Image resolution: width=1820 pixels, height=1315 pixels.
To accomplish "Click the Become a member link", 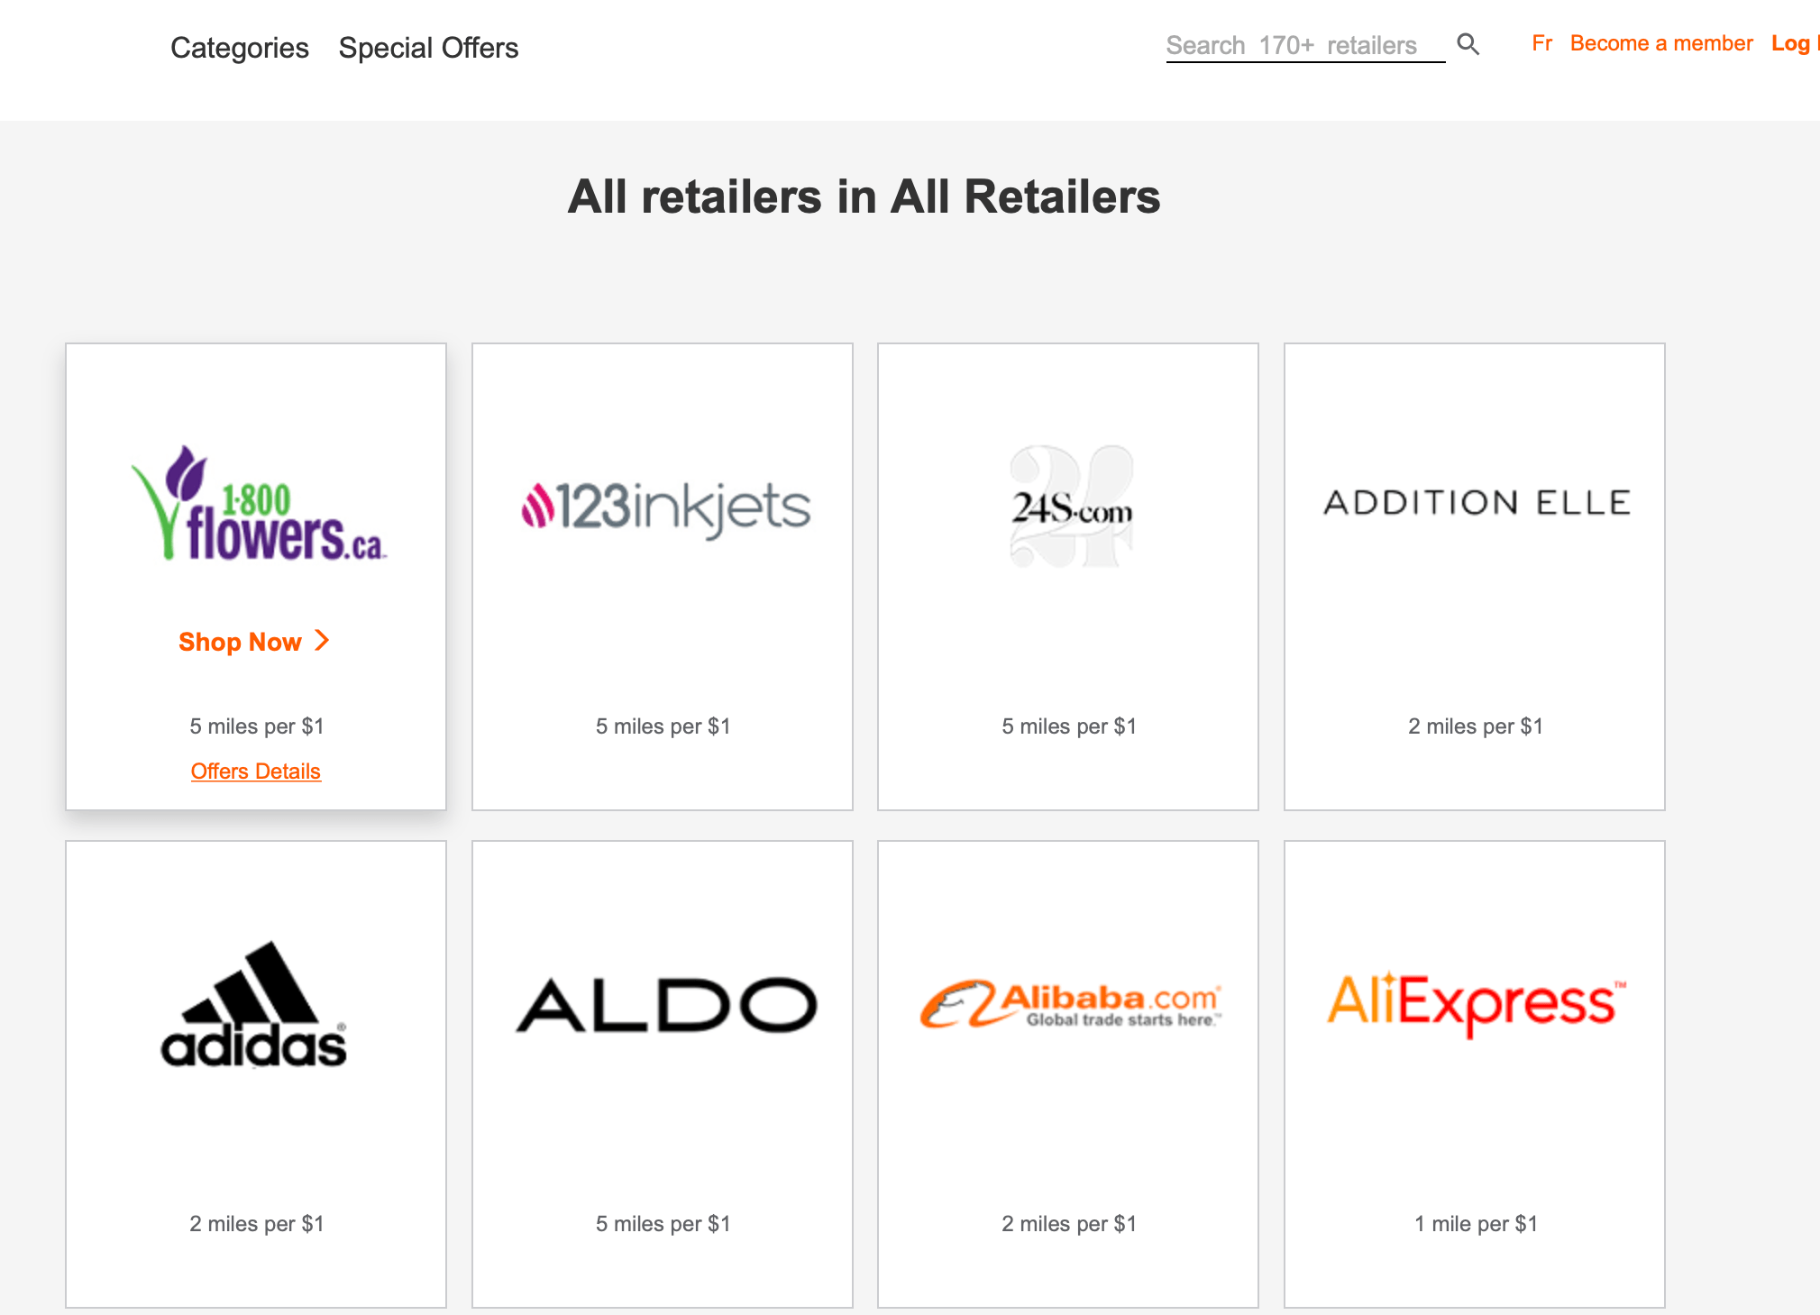I will click(x=1662, y=42).
